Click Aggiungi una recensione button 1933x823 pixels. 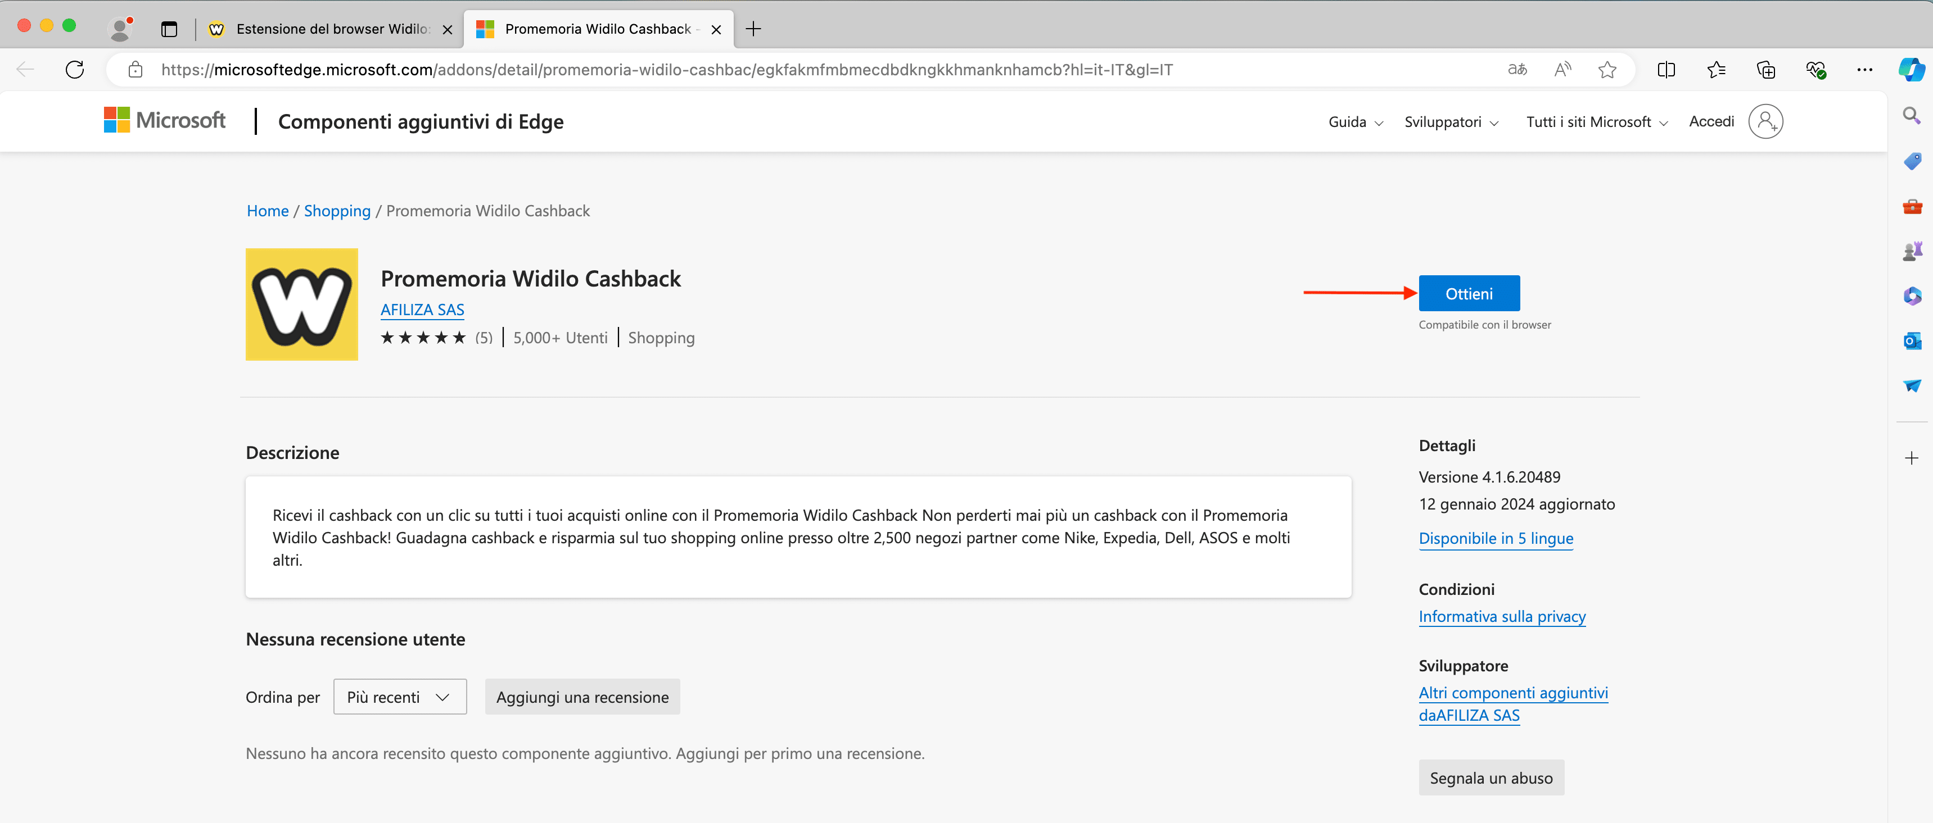581,697
